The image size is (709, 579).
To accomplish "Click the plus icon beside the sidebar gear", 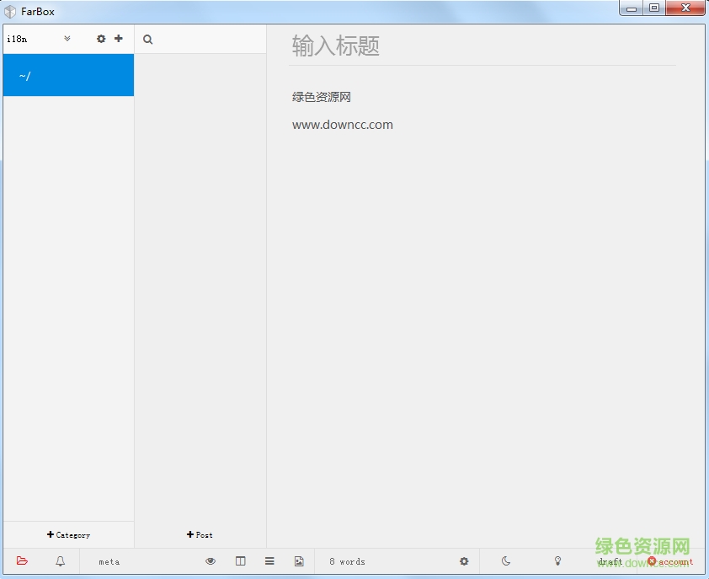I will (x=119, y=39).
